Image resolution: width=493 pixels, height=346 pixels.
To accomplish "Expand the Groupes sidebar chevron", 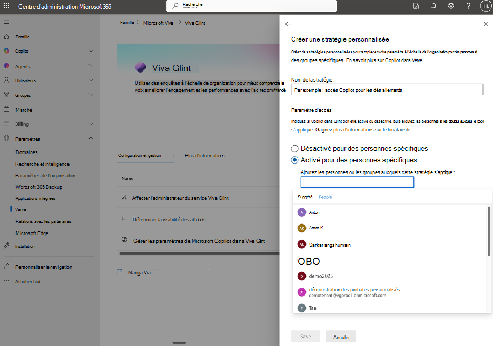I will click(91, 95).
